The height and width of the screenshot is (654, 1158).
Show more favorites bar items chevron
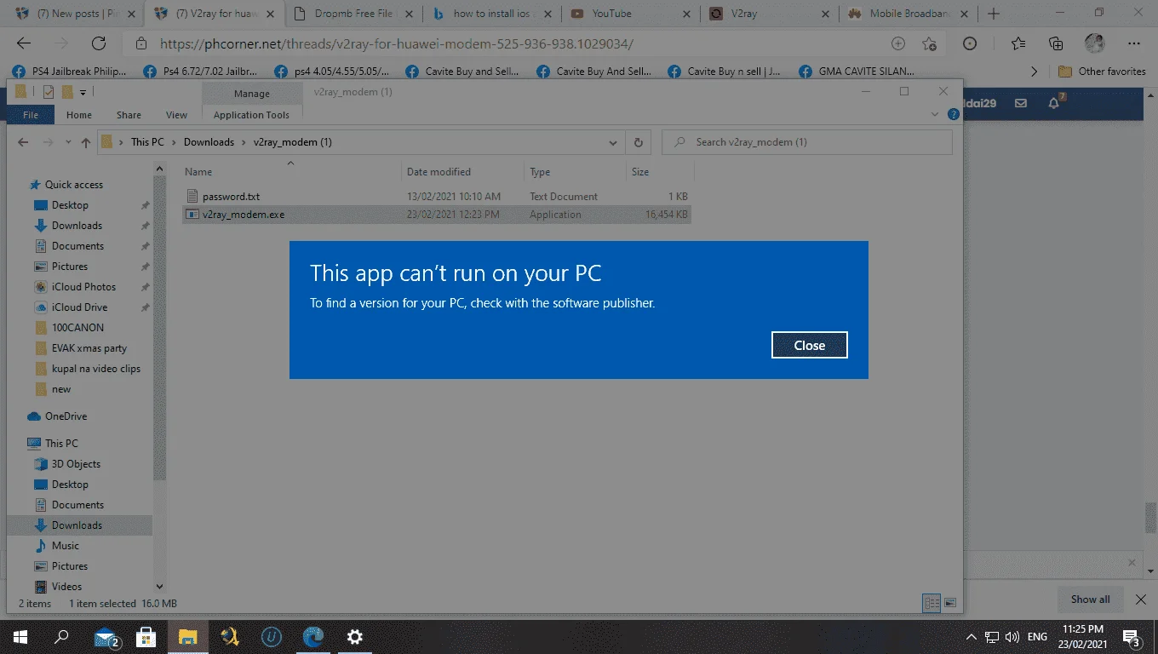click(1035, 72)
